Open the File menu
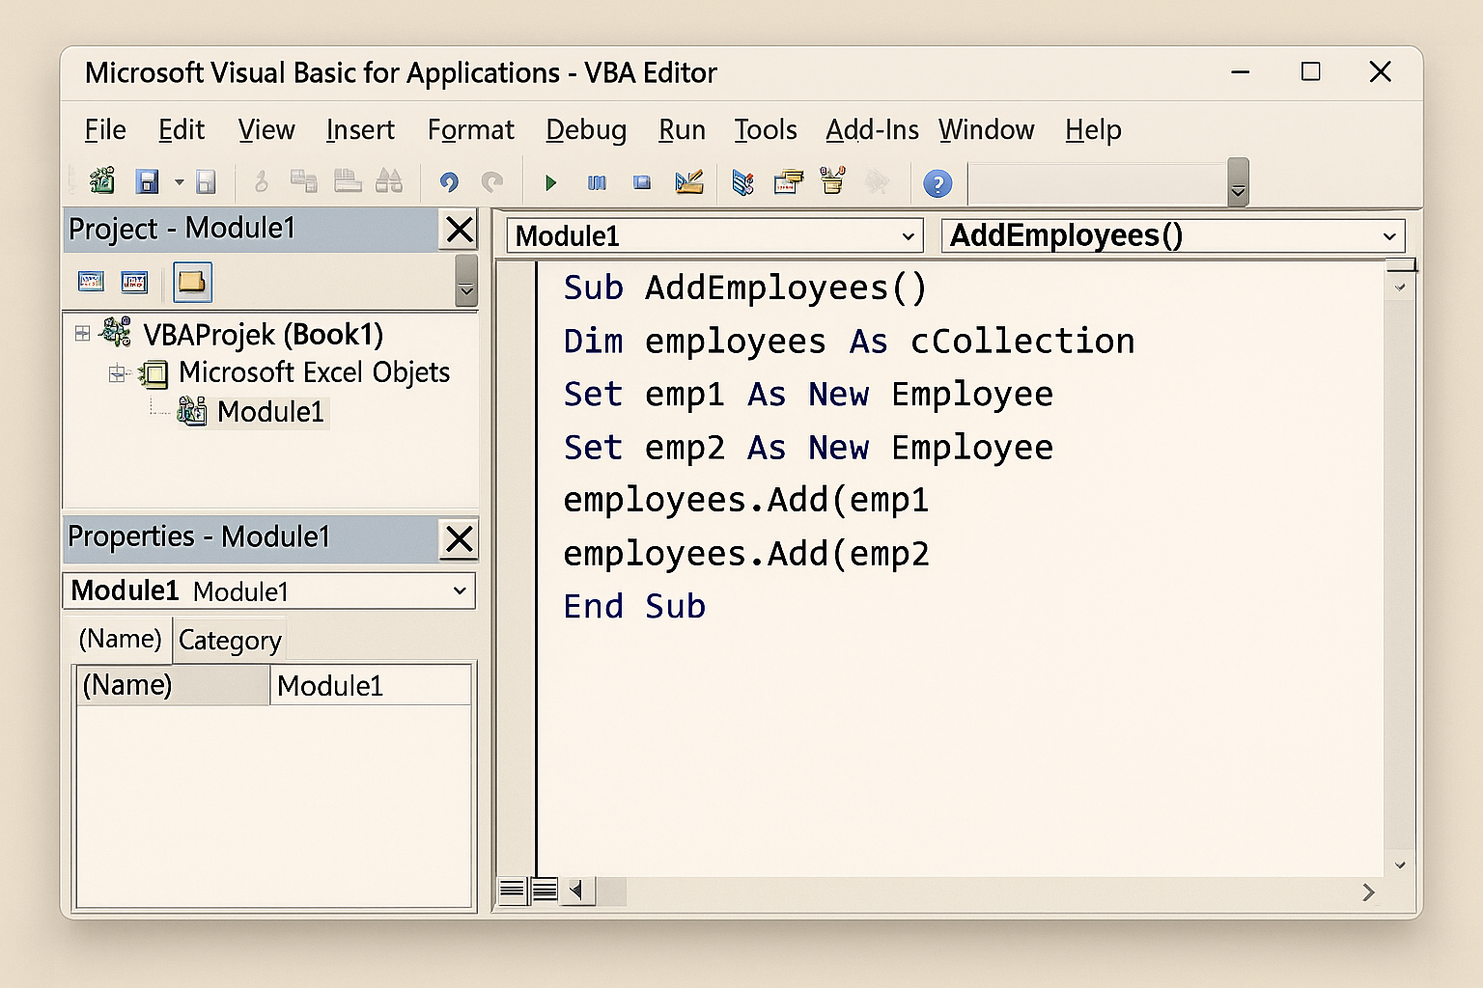 click(x=105, y=129)
